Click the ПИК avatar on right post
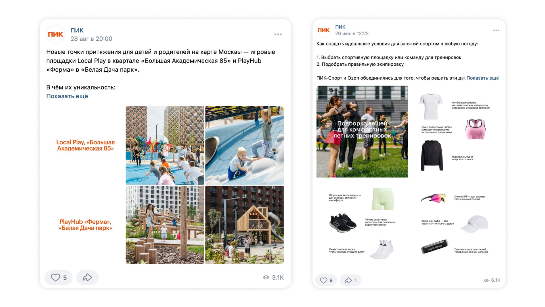This screenshot has height=307, width=545. coord(324,30)
